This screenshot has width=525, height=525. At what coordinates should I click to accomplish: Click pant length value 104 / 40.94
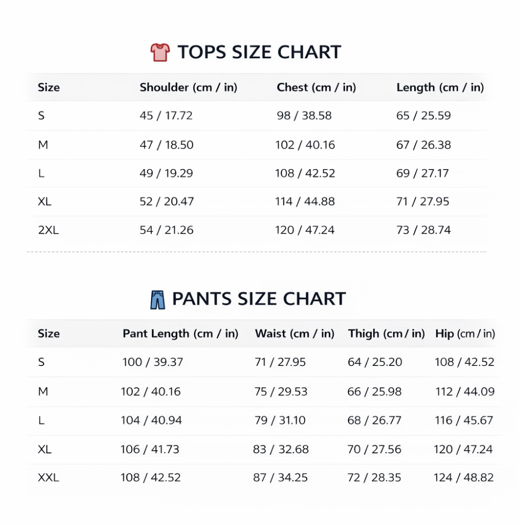(x=151, y=421)
